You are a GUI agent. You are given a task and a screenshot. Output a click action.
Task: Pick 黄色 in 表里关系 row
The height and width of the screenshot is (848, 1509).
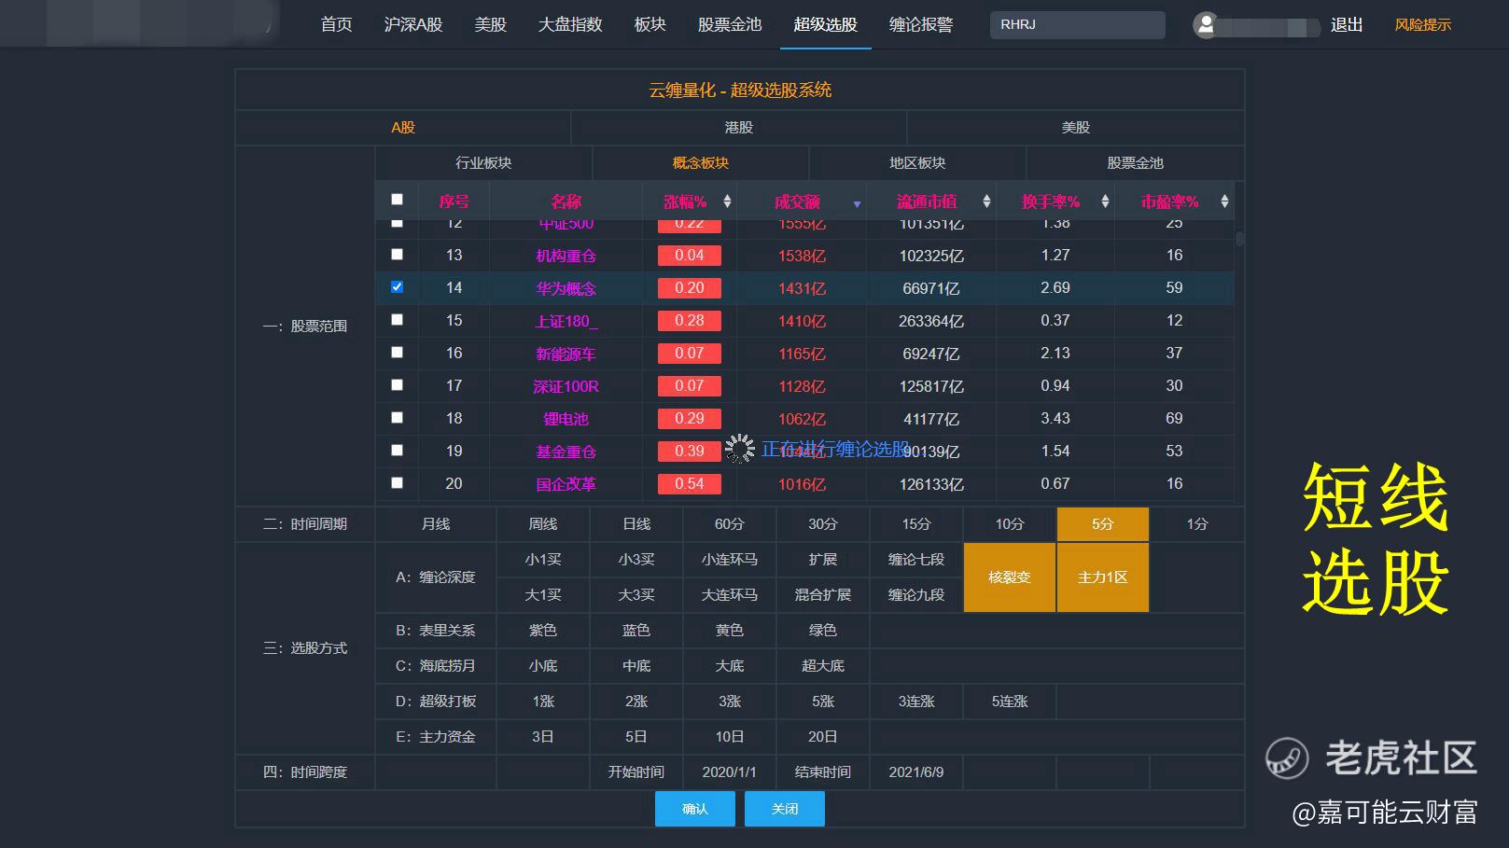point(730,631)
